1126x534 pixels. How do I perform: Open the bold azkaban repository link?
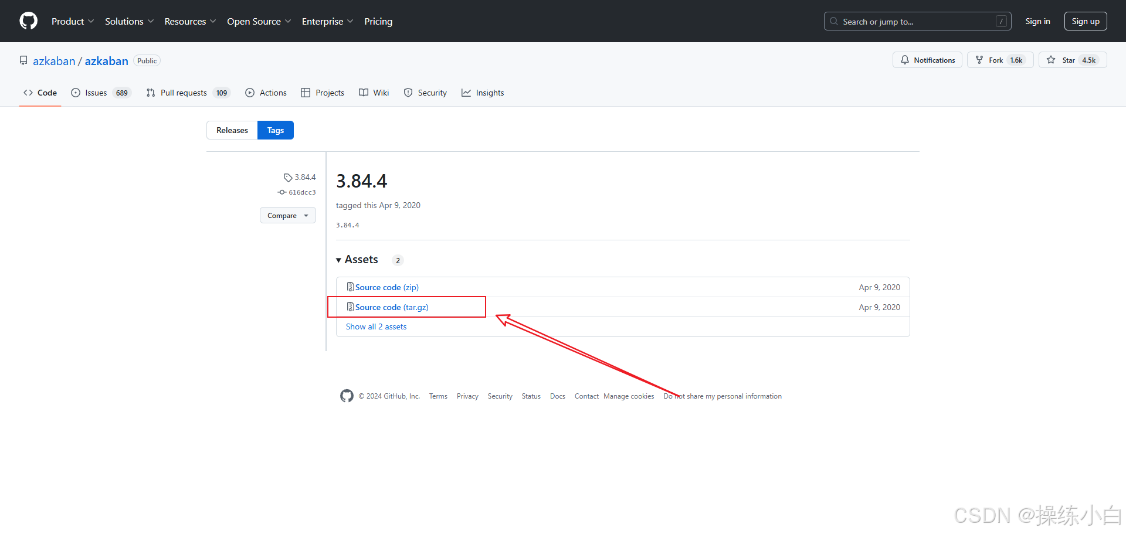(x=106, y=61)
